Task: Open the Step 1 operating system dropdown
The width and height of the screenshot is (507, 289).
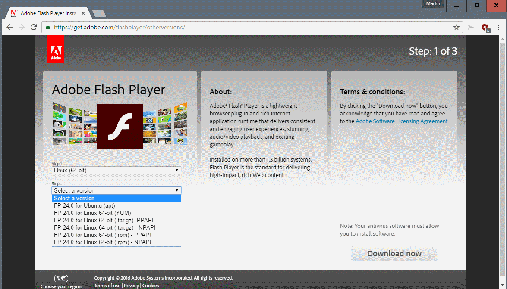Action: 116,170
